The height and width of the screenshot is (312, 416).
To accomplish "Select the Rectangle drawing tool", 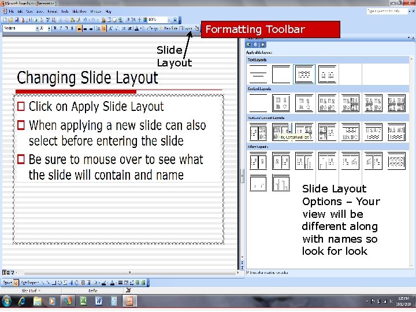I will click(x=54, y=283).
